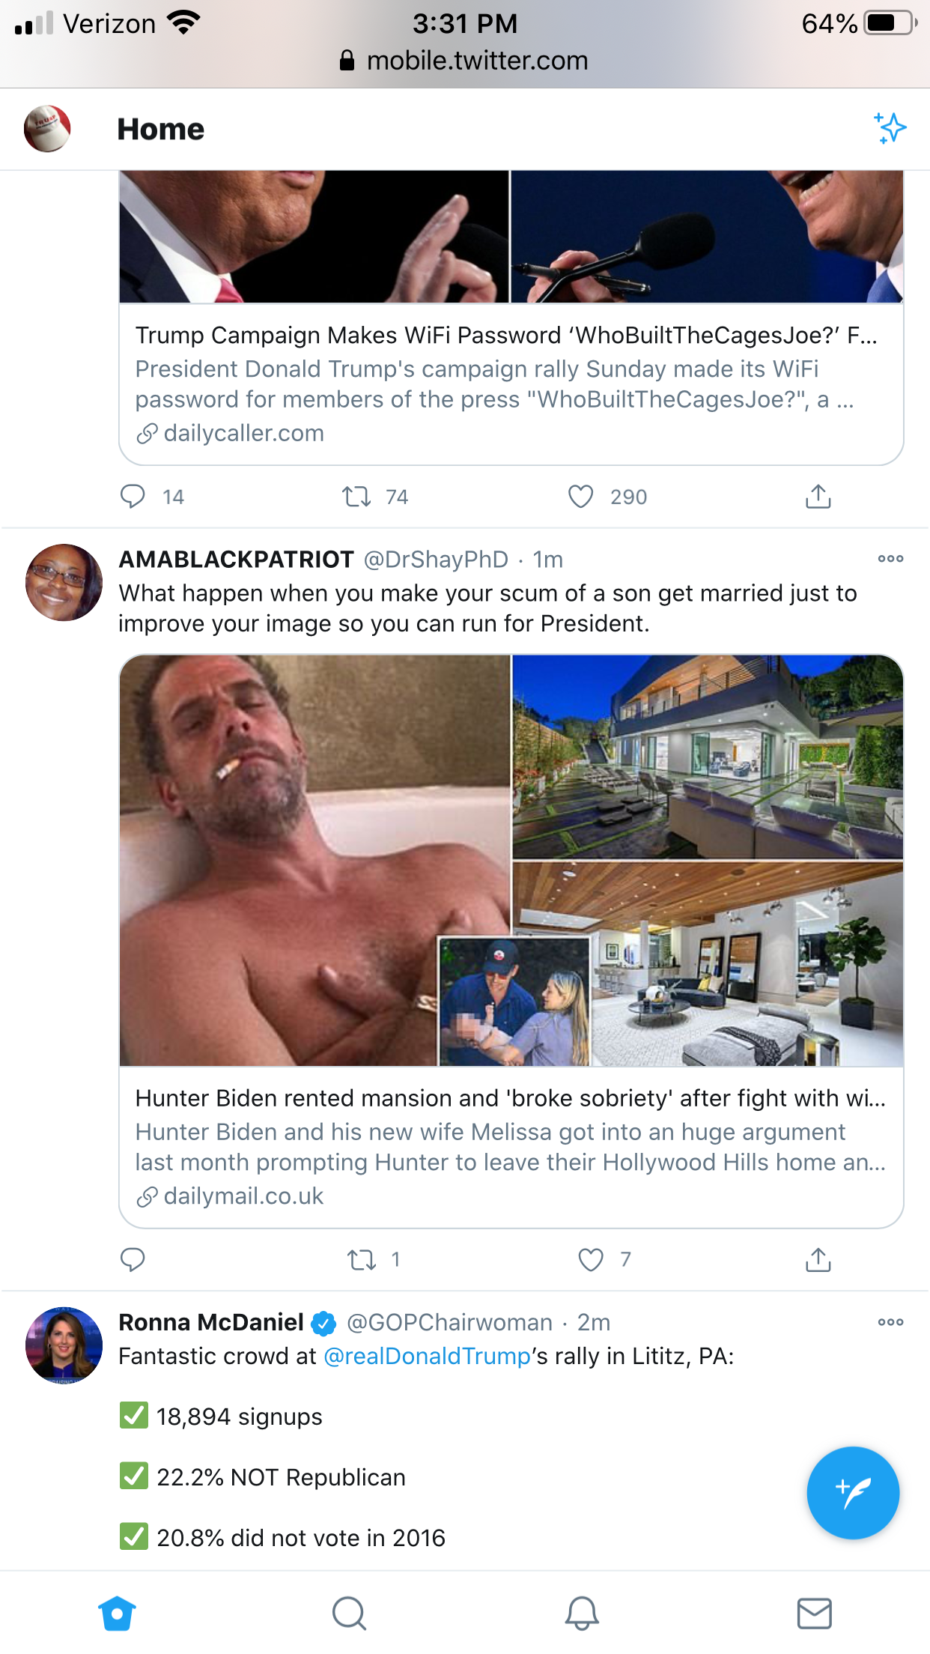Open top tweets sparkle icon

click(x=890, y=128)
